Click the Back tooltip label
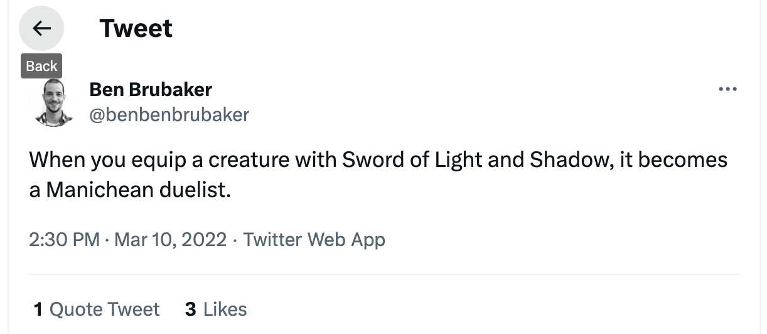The width and height of the screenshot is (767, 334). pyautogui.click(x=41, y=66)
